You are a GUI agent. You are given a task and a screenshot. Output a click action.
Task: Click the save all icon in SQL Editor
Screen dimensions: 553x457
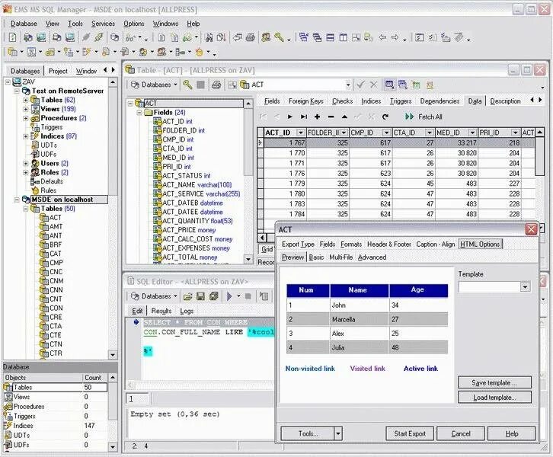click(214, 296)
